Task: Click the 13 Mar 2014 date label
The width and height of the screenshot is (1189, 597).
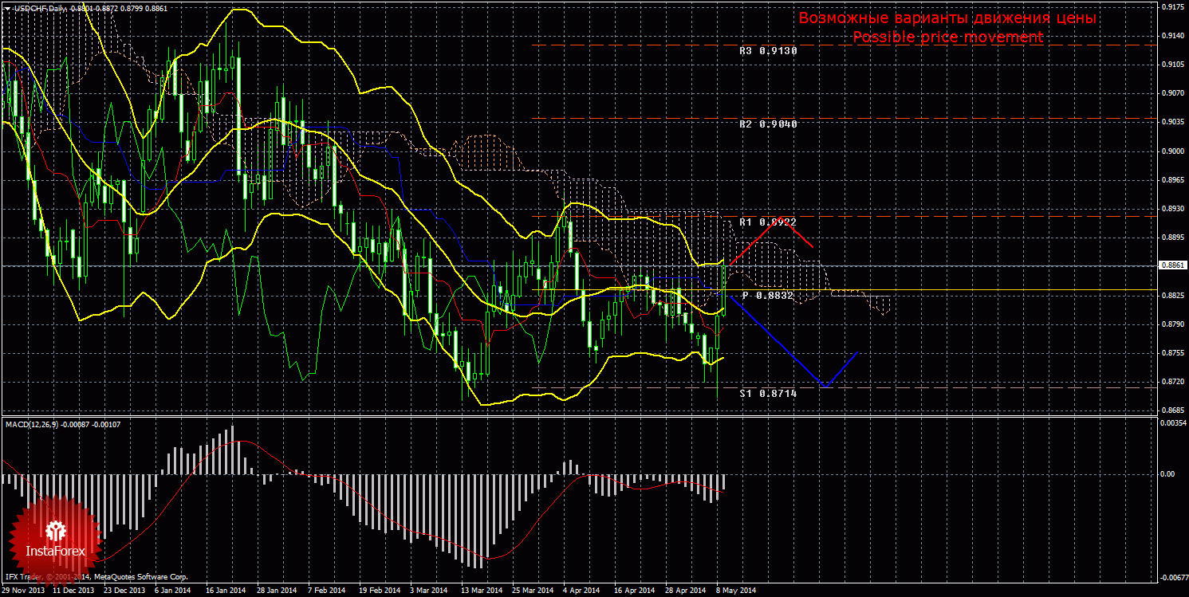Action: click(x=482, y=591)
